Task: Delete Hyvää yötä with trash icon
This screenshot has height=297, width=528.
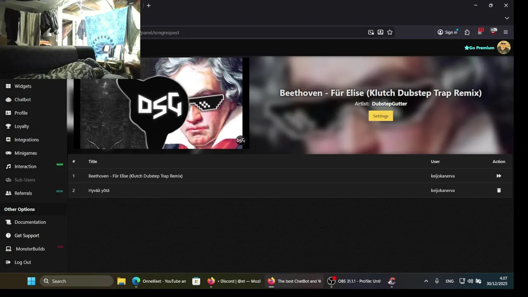Action: 499,190
